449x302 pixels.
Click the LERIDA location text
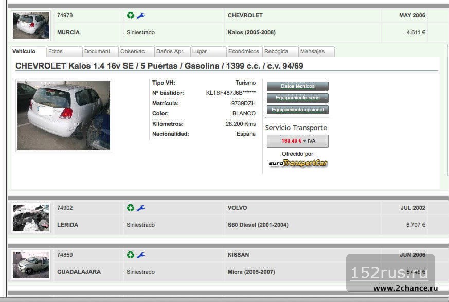tap(67, 225)
